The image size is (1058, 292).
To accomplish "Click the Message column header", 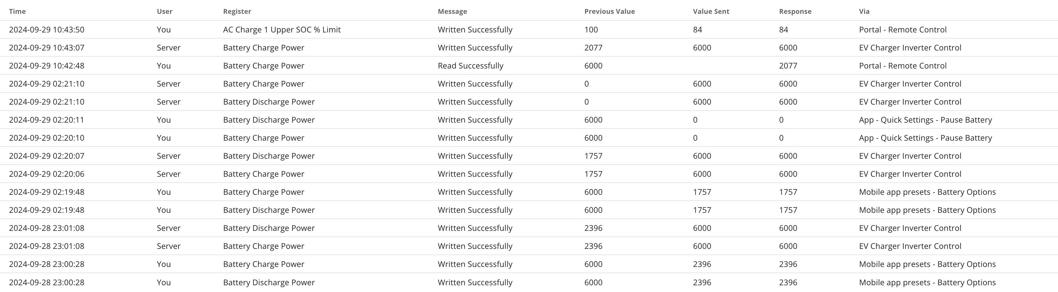I will 452,12.
